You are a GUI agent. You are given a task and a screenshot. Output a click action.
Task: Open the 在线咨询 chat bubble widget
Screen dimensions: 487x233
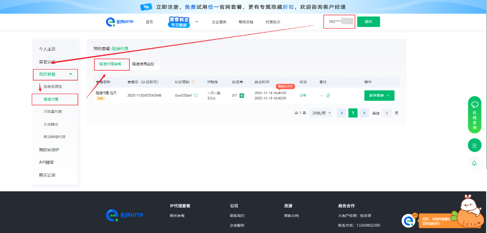coord(474,115)
